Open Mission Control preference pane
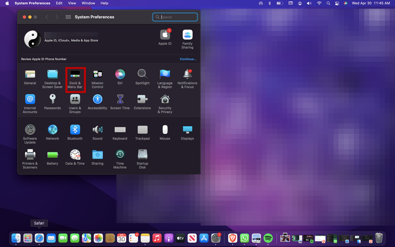This screenshot has height=247, width=395. (x=97, y=79)
